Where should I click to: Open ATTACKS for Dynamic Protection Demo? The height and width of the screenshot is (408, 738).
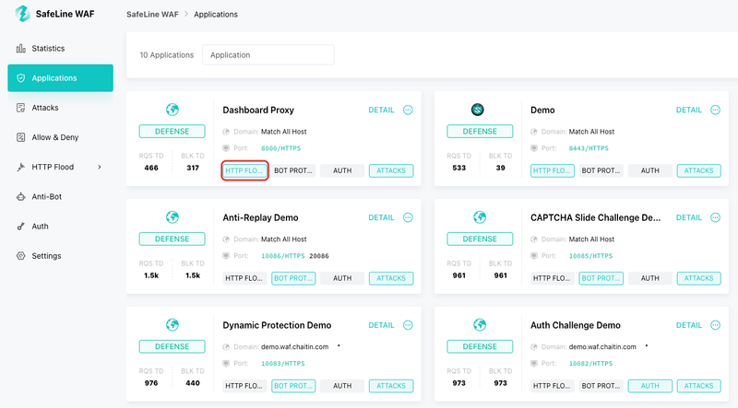point(391,386)
